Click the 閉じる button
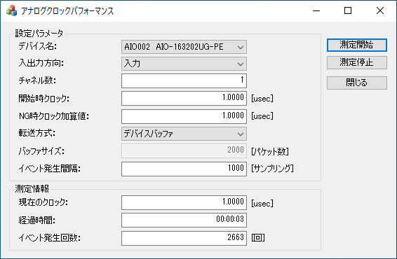 coord(357,83)
